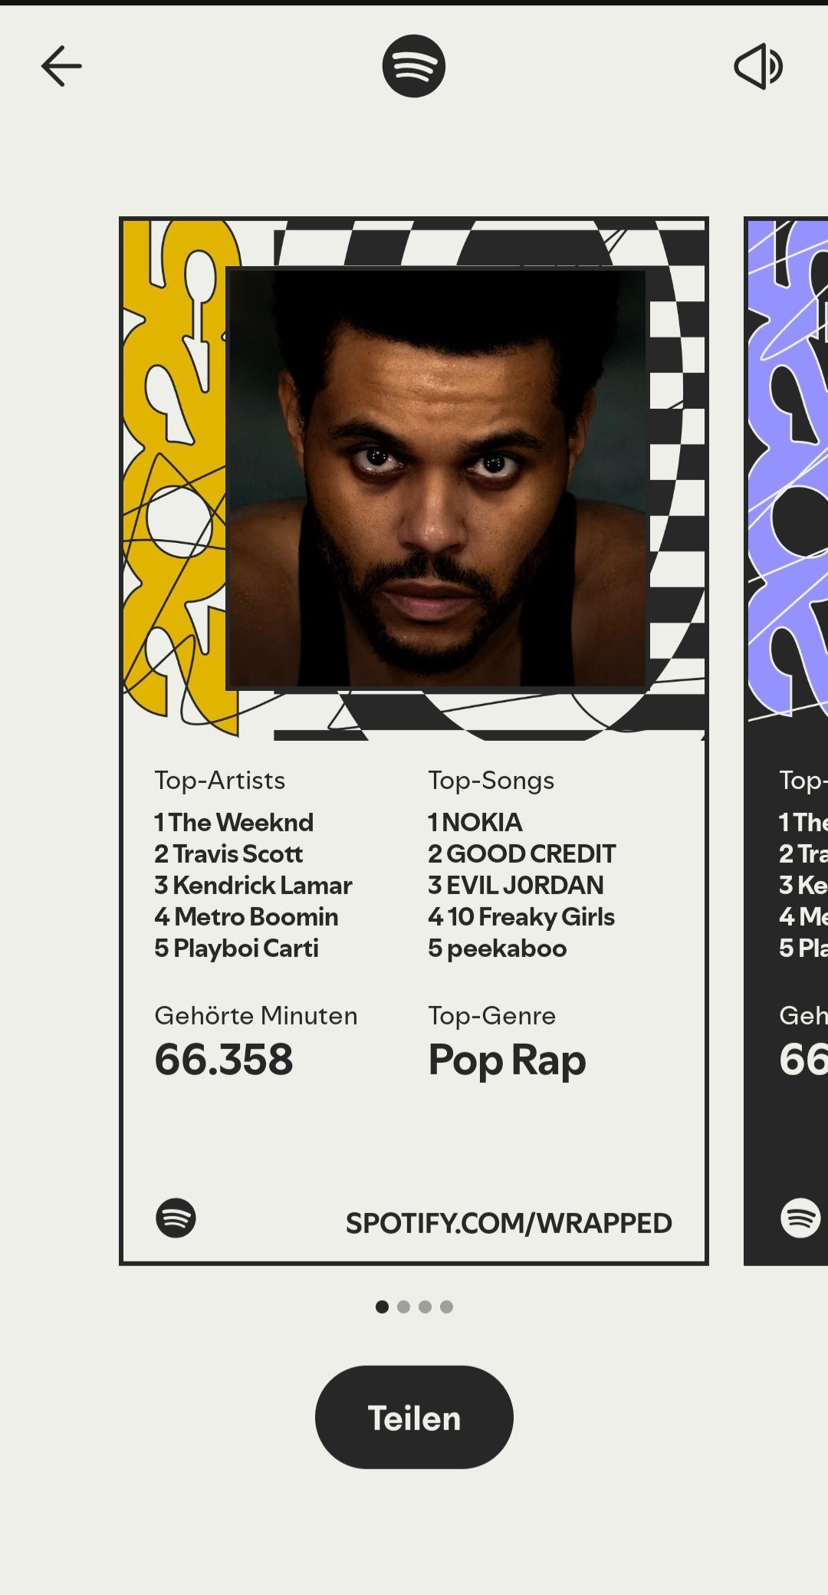Select the second page indicator dot
Screen dimensions: 828x1595
pos(403,1307)
